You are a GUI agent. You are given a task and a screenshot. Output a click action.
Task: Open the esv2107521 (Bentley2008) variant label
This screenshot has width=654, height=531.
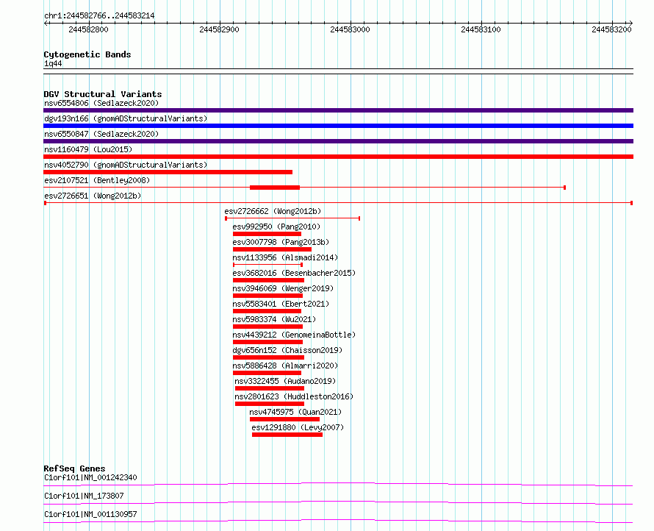point(96,180)
